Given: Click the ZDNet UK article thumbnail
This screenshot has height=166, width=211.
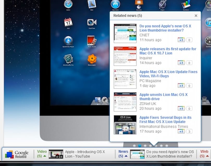Looking at the screenshot, I should (x=125, y=102).
